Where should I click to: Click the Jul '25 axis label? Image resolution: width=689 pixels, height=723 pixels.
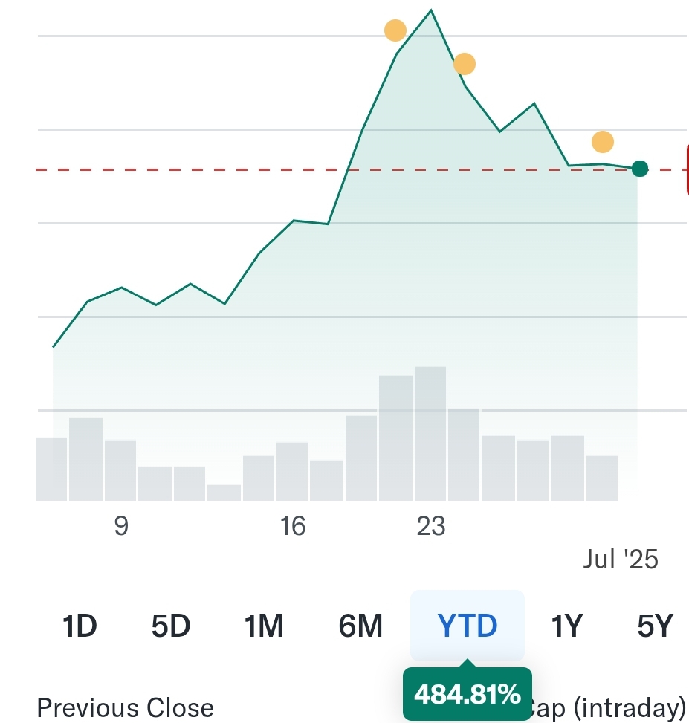click(x=621, y=559)
